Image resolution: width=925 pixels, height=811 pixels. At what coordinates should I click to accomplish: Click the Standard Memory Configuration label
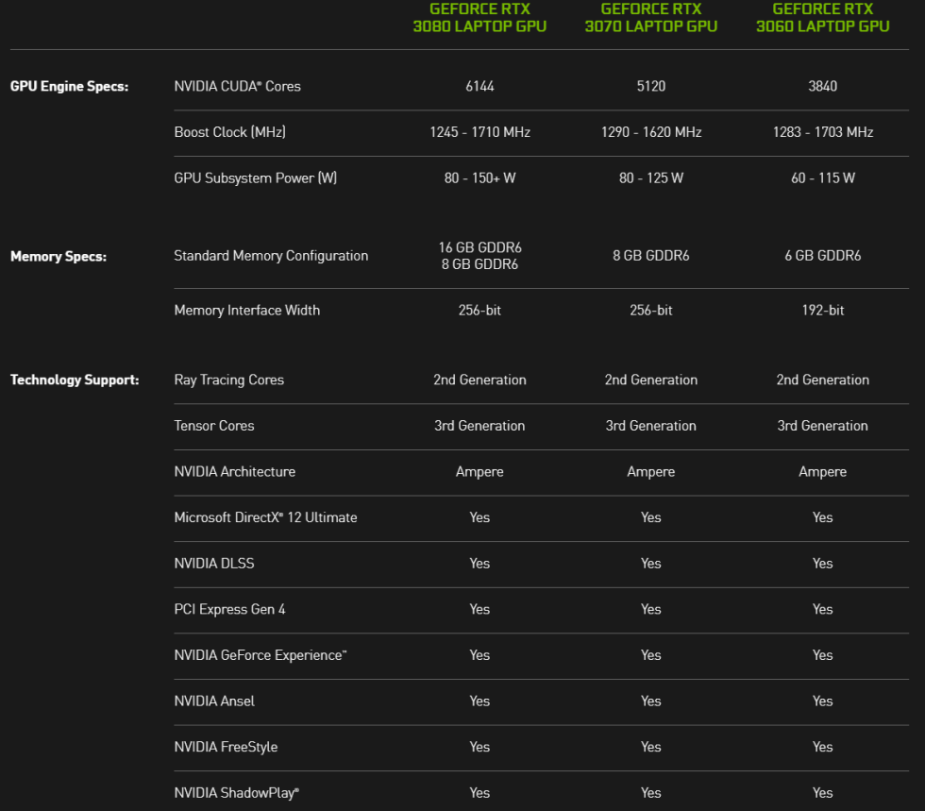coord(271,256)
